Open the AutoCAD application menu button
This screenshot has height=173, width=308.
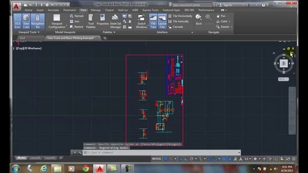pyautogui.click(x=16, y=7)
